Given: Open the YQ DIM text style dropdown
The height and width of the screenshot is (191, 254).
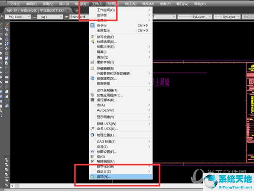Looking at the screenshot, I should tap(28, 17).
